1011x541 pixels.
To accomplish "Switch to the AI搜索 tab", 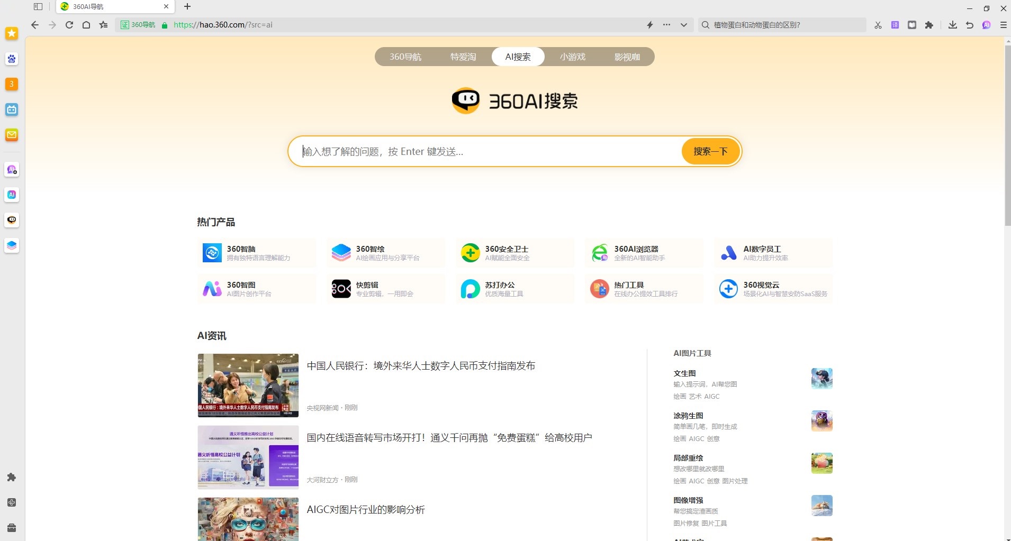I will [518, 57].
